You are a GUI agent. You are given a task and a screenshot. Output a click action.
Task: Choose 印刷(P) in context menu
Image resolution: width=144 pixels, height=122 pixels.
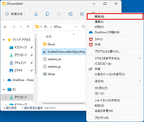tap(115, 27)
